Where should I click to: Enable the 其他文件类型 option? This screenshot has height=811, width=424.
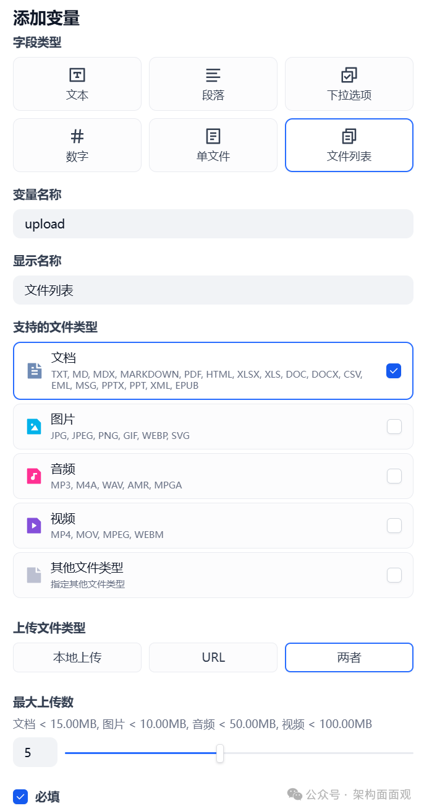click(x=394, y=575)
